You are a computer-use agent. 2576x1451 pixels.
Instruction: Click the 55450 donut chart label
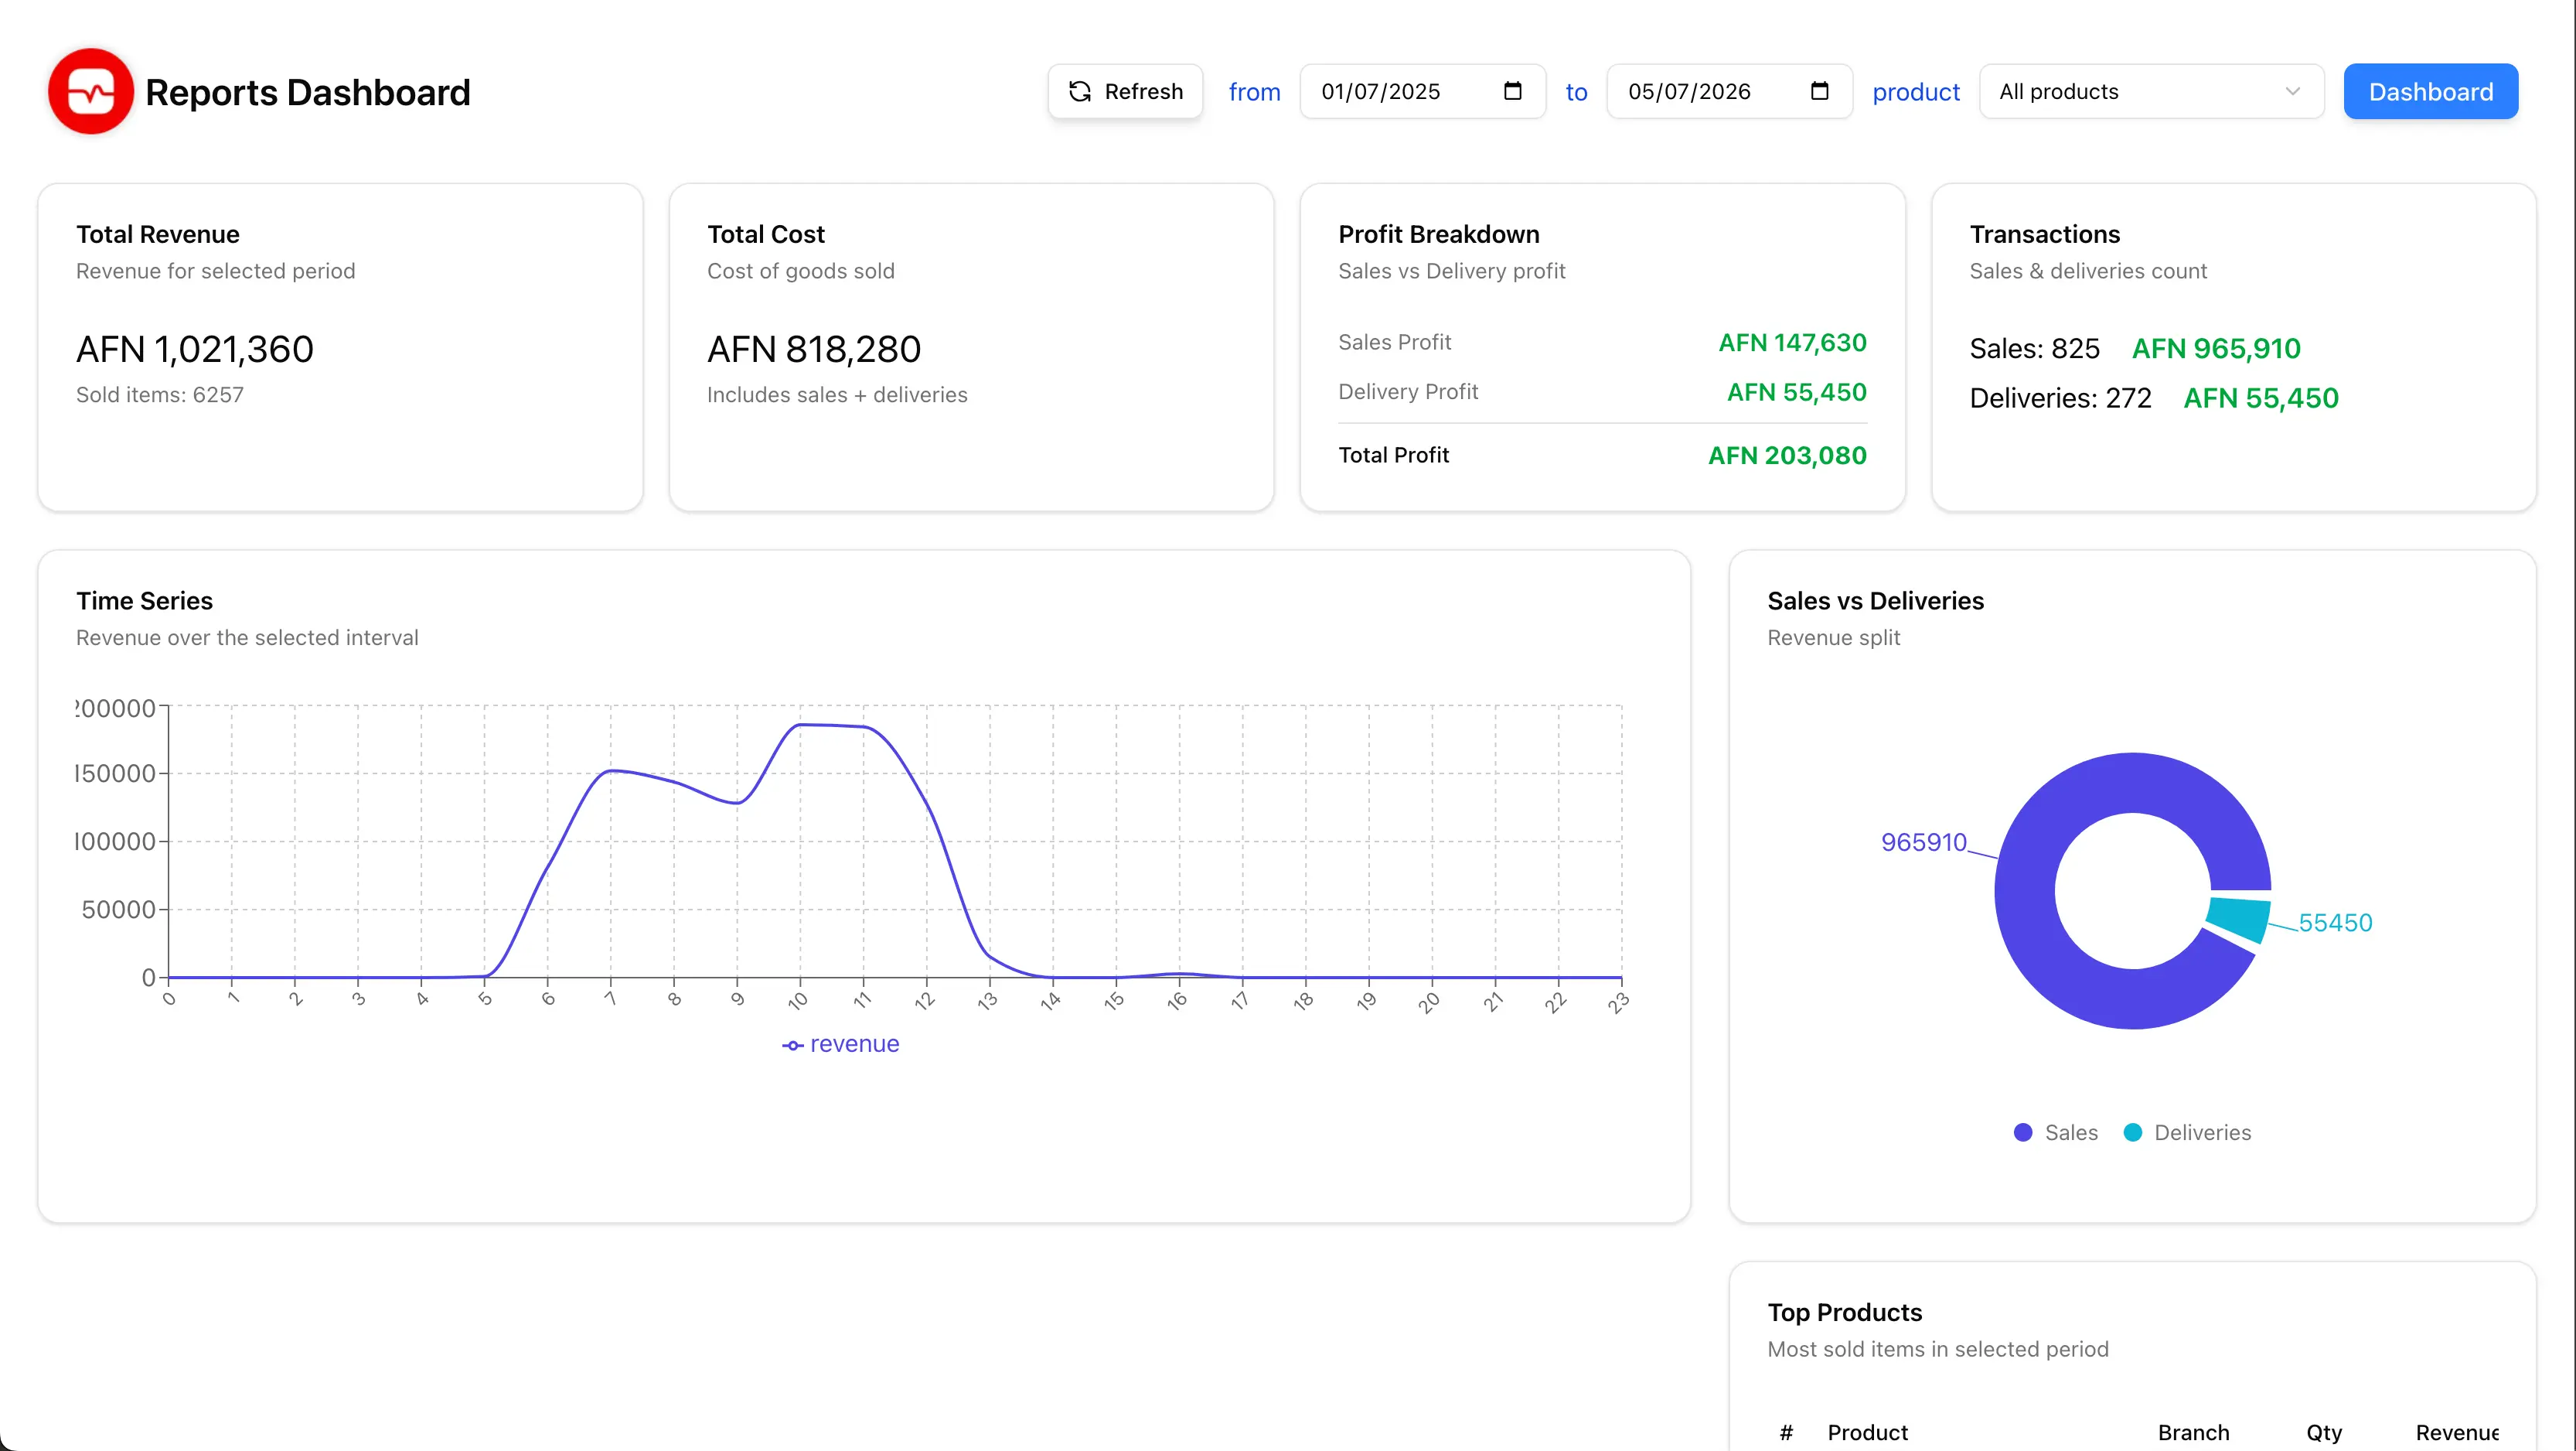(2335, 923)
